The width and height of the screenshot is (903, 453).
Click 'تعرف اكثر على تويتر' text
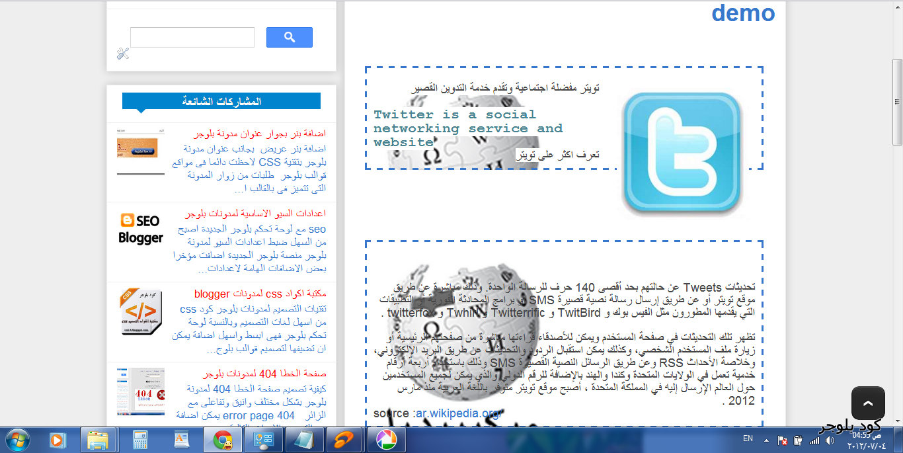[x=559, y=155]
